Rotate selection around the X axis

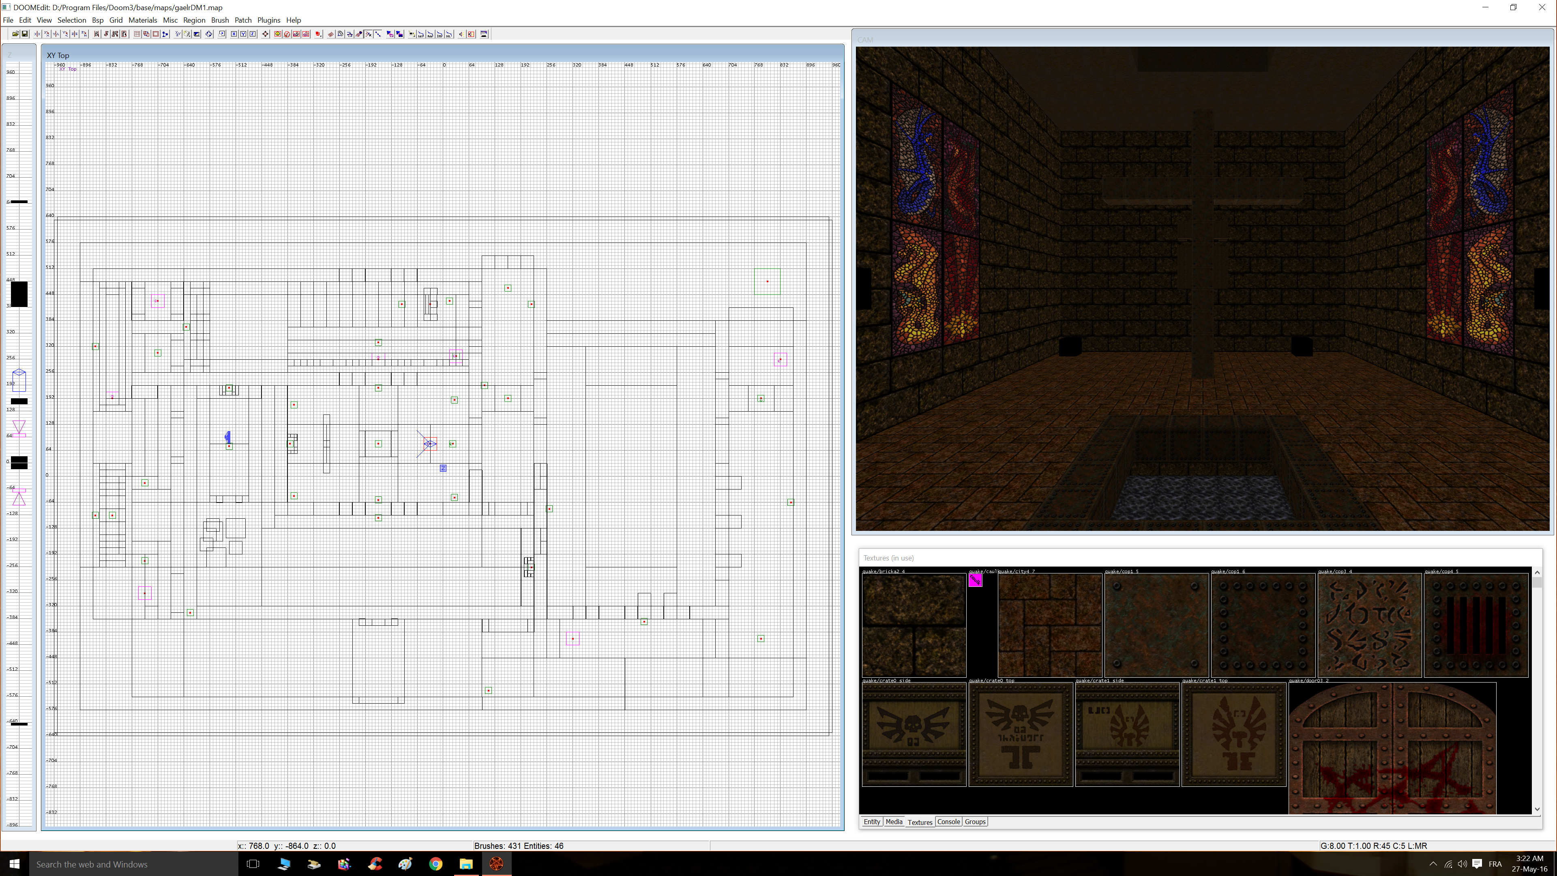pyautogui.click(x=47, y=34)
